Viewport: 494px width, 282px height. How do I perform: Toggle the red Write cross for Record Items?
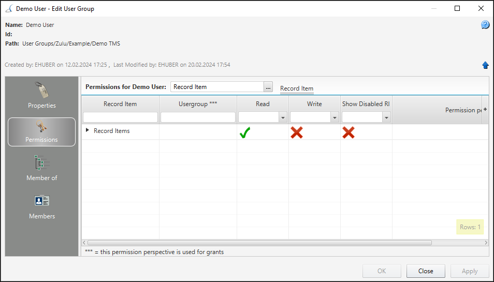tap(297, 132)
